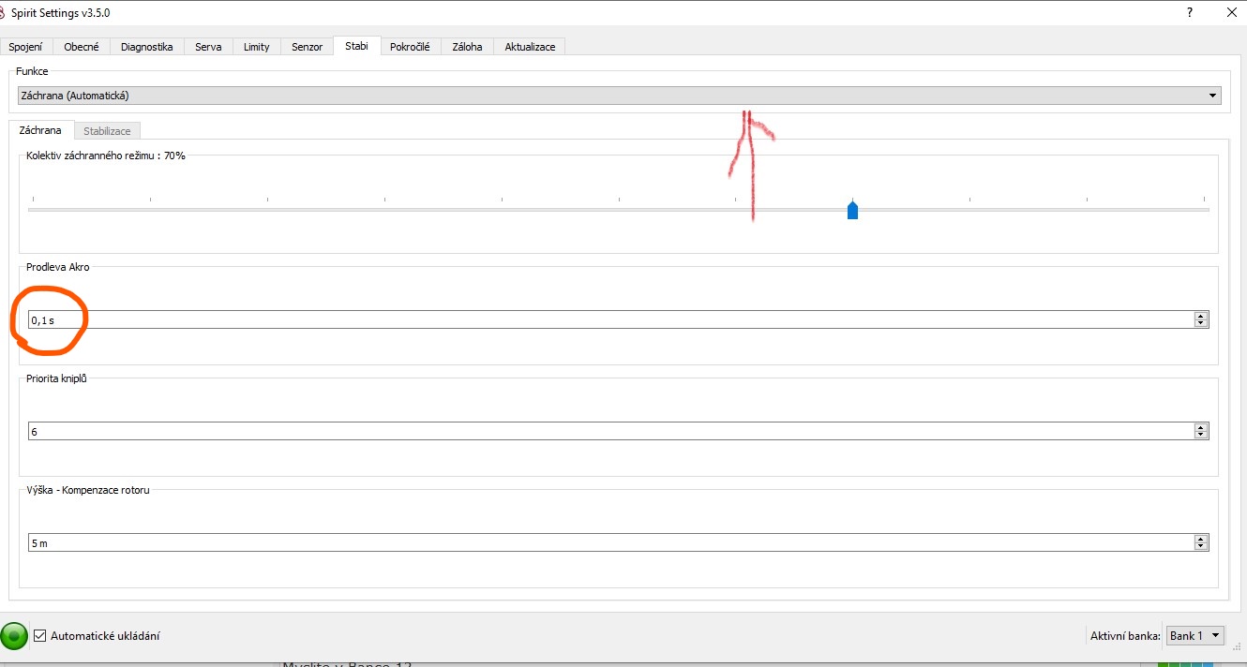This screenshot has width=1247, height=667.
Task: Select the Záloha tab
Action: click(x=467, y=47)
